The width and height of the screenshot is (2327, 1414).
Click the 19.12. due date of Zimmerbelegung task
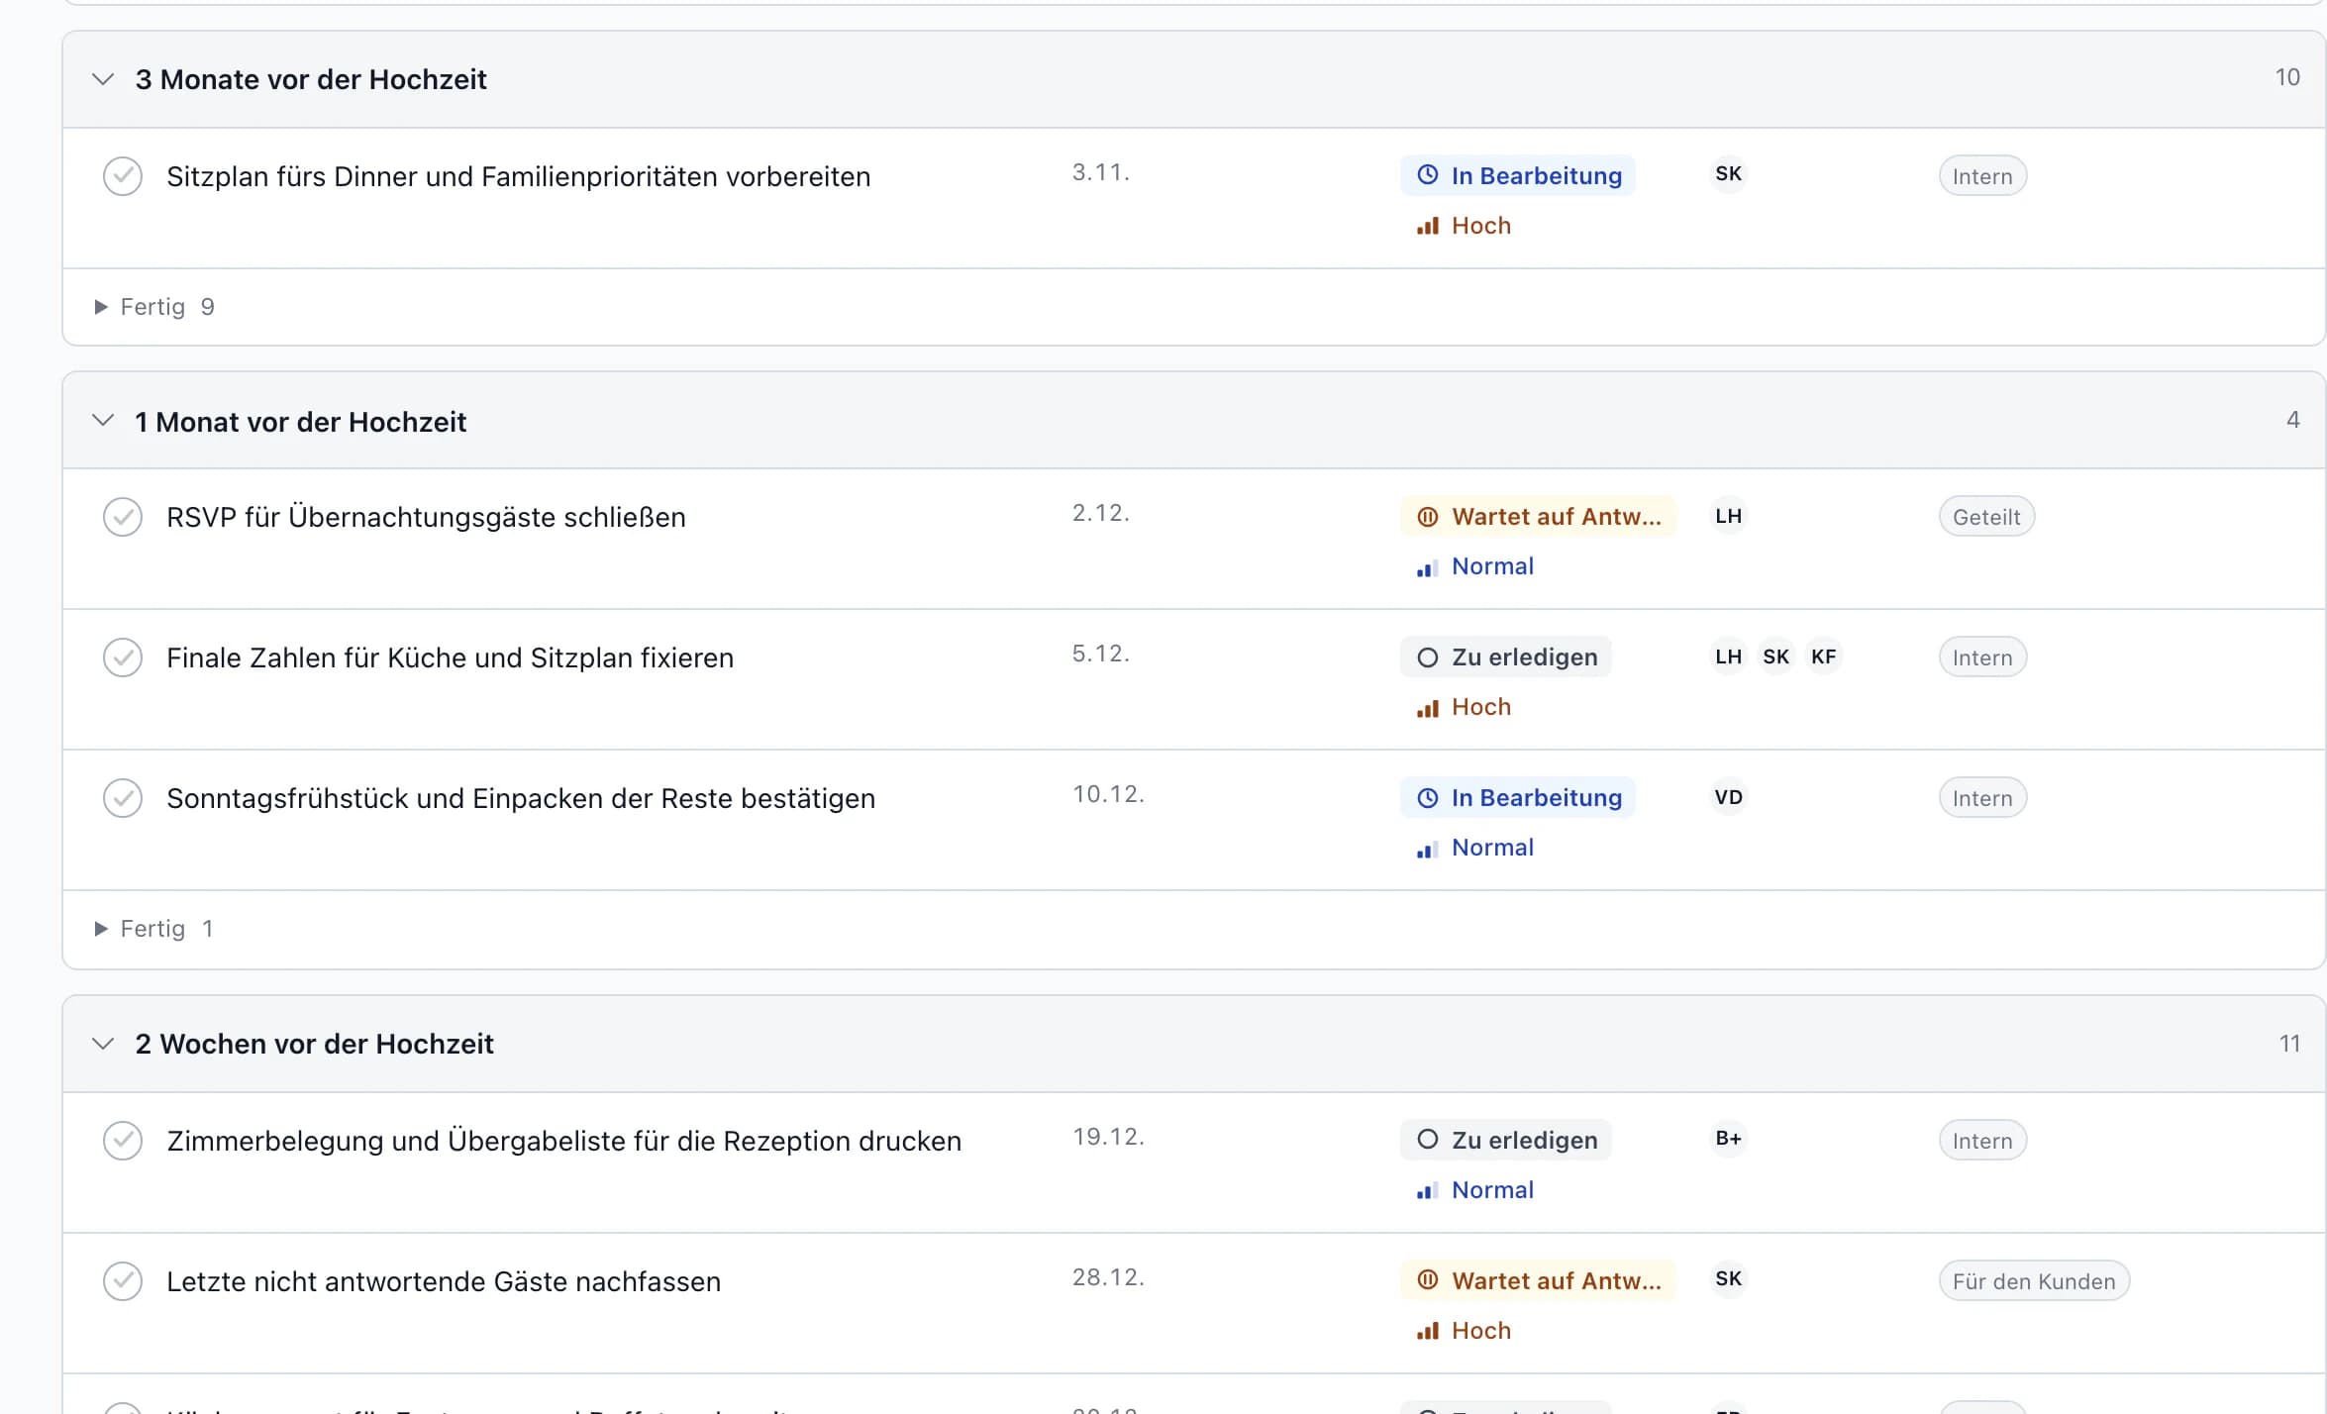click(x=1108, y=1137)
